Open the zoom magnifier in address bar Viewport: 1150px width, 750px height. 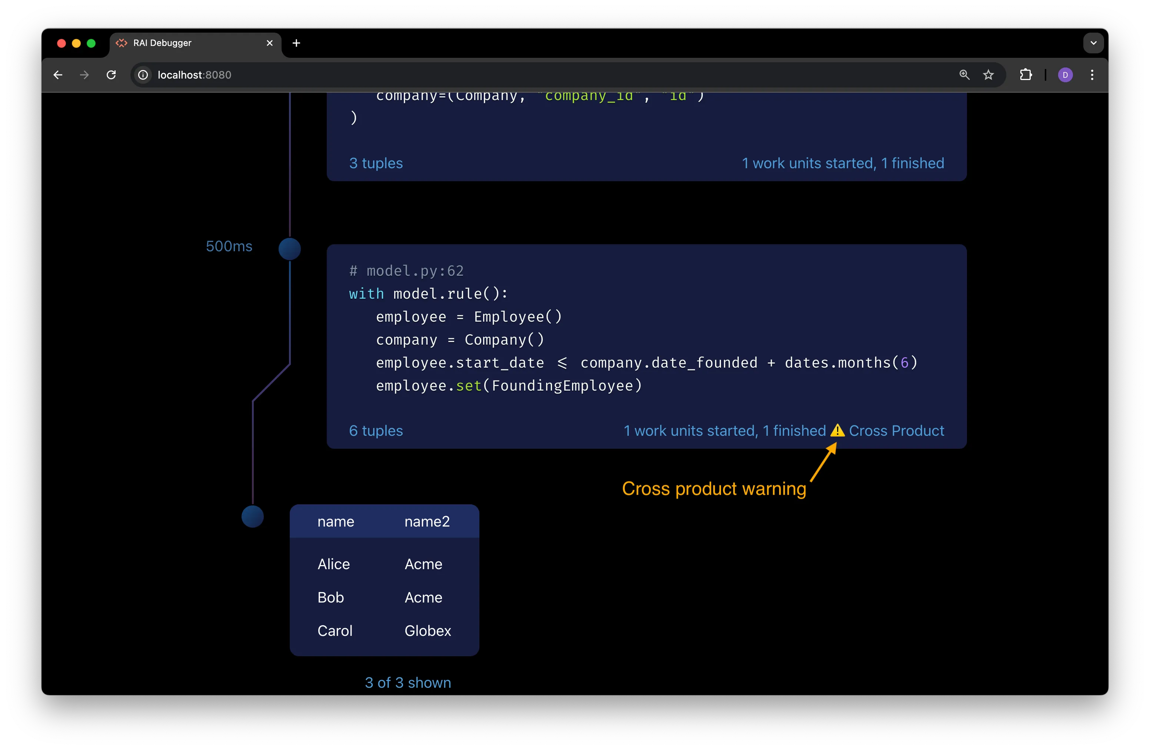click(x=964, y=75)
